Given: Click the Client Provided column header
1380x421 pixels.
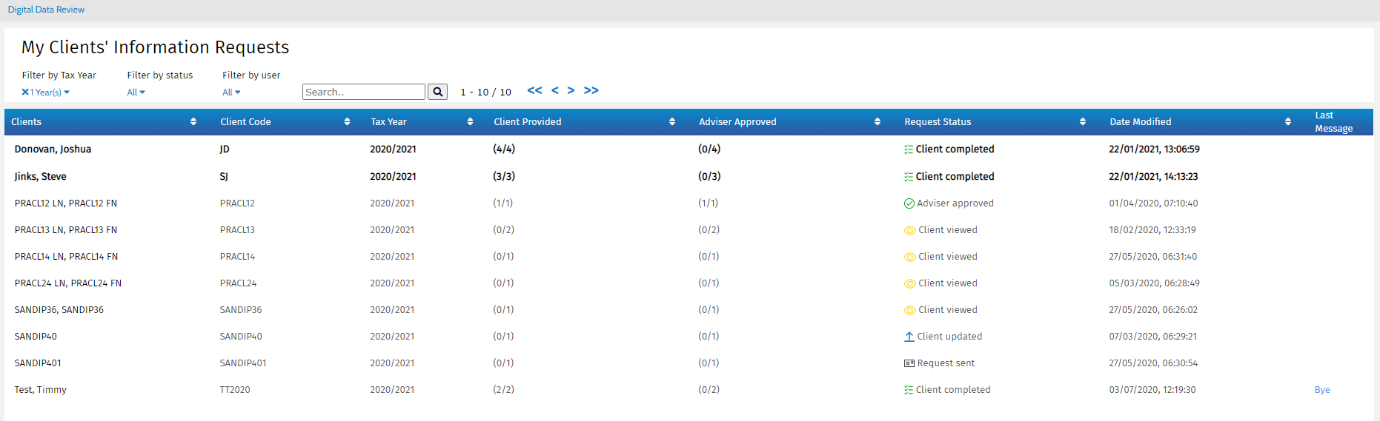Looking at the screenshot, I should [x=528, y=122].
